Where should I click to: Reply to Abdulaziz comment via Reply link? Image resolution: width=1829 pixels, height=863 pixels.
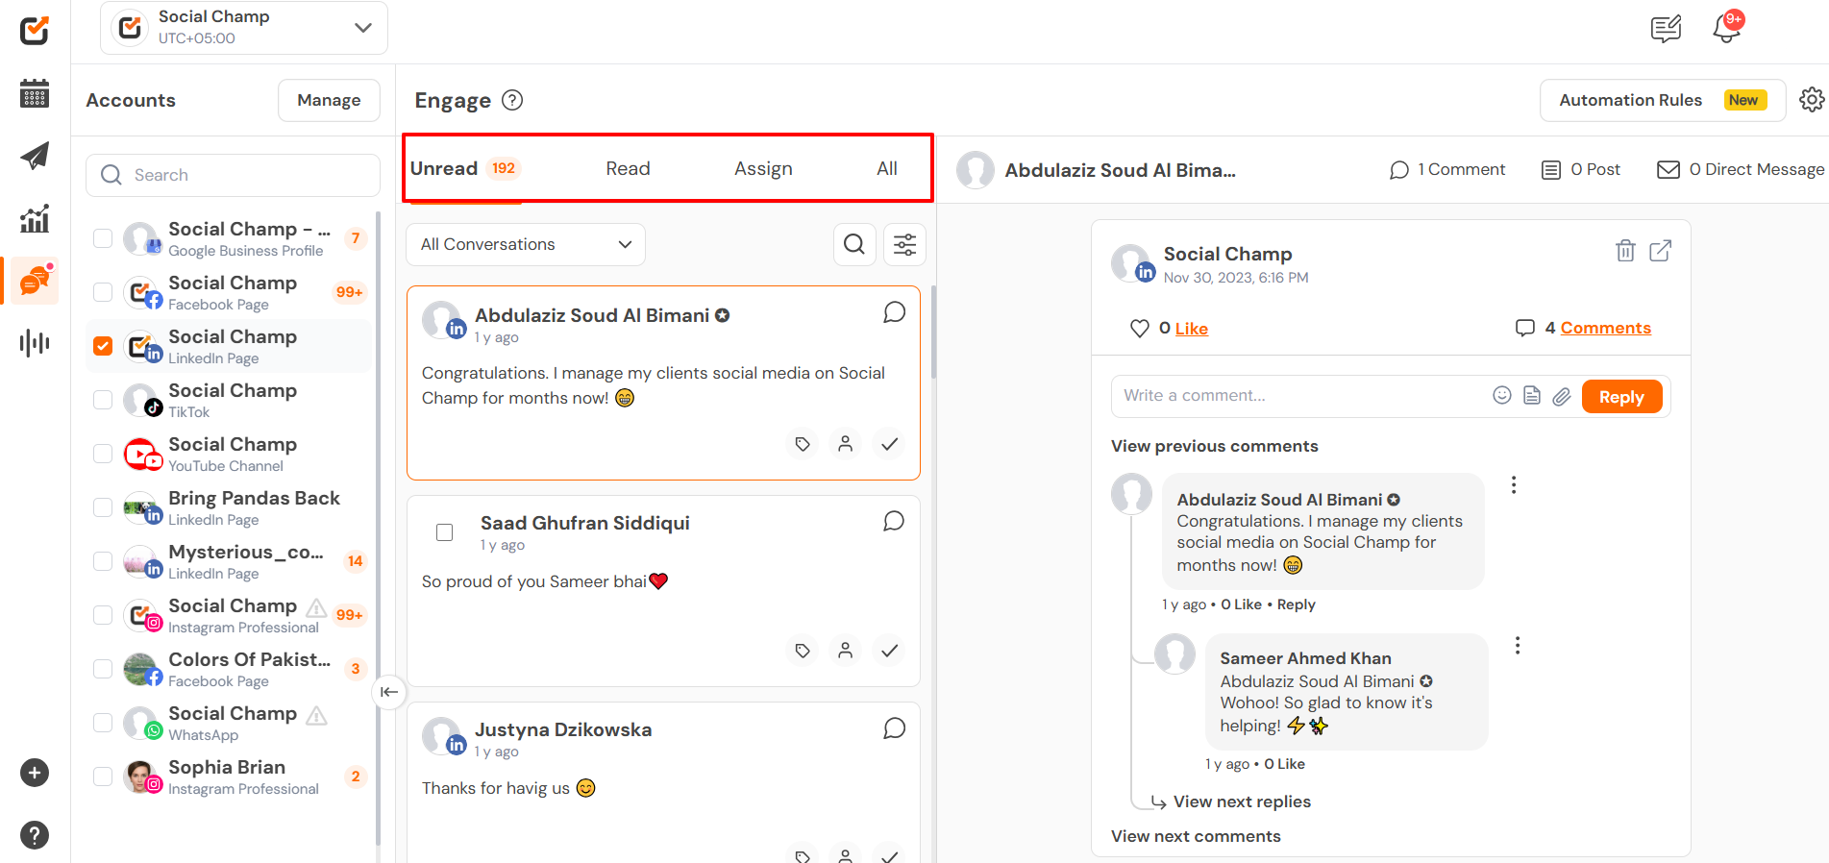click(x=1296, y=604)
